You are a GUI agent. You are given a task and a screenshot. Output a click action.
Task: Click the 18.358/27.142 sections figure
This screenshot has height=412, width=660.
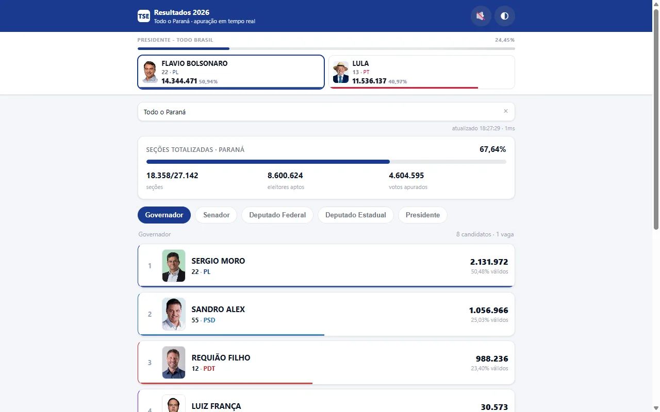click(172, 176)
